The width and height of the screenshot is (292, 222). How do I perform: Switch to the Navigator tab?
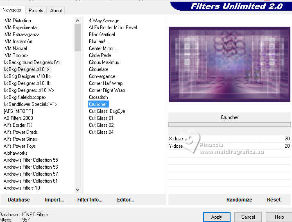(12, 10)
